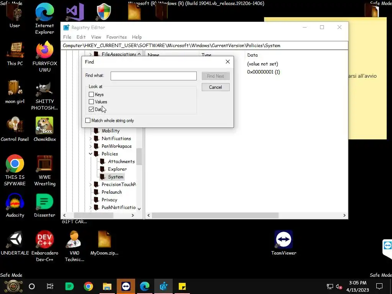Open Sticky Notes taskbar icon
This screenshot has width=392, height=294.
pyautogui.click(x=182, y=286)
